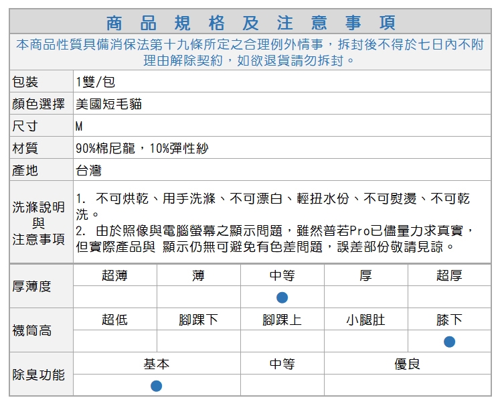Click the 1雙/包 packaging value
The height and width of the screenshot is (406, 502).
95,82
